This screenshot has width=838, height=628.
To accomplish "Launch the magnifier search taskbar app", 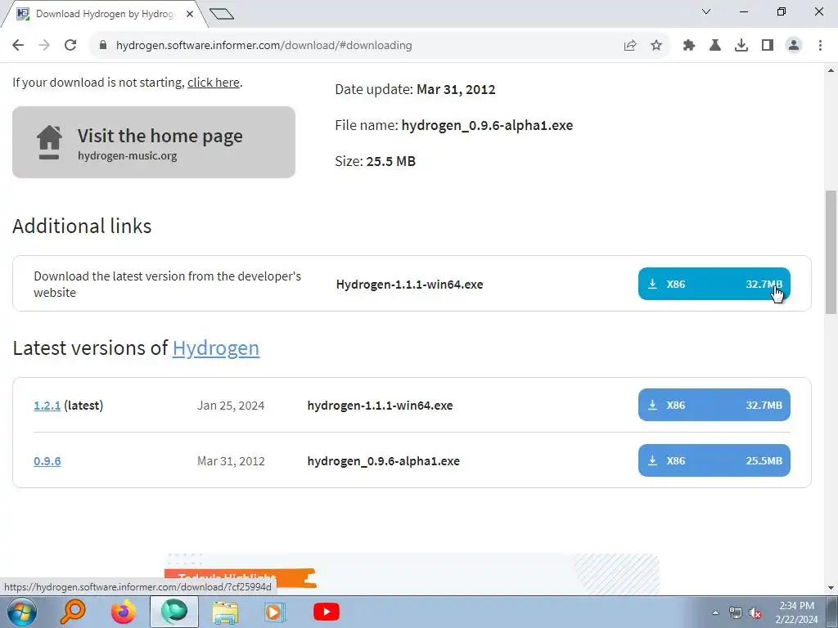I will click(73, 612).
